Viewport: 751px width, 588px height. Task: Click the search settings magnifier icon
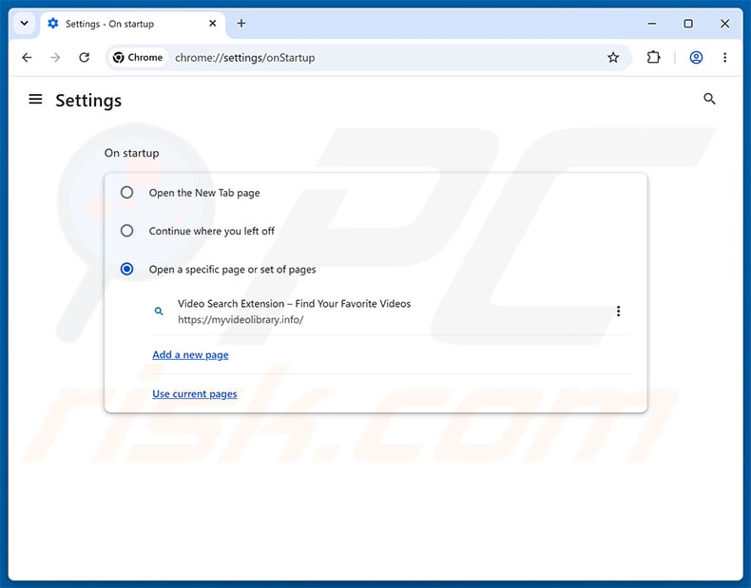click(x=709, y=99)
